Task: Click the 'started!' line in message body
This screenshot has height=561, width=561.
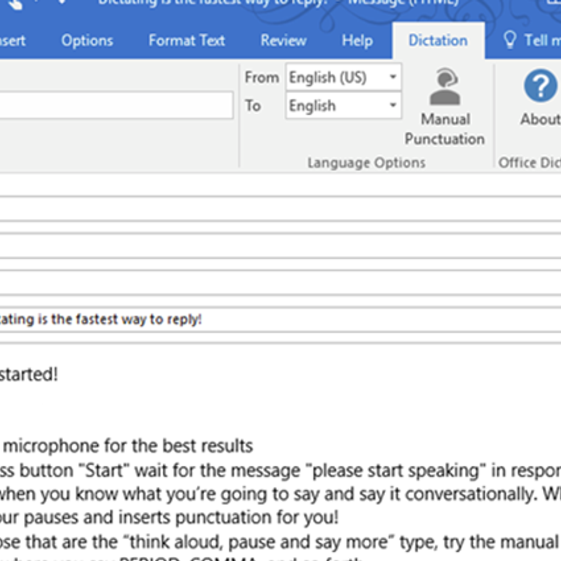Action: (29, 374)
